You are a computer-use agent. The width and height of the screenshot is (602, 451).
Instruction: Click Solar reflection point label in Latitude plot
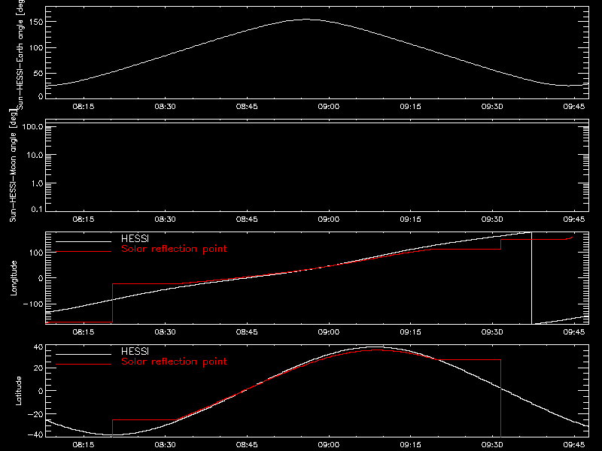(174, 362)
